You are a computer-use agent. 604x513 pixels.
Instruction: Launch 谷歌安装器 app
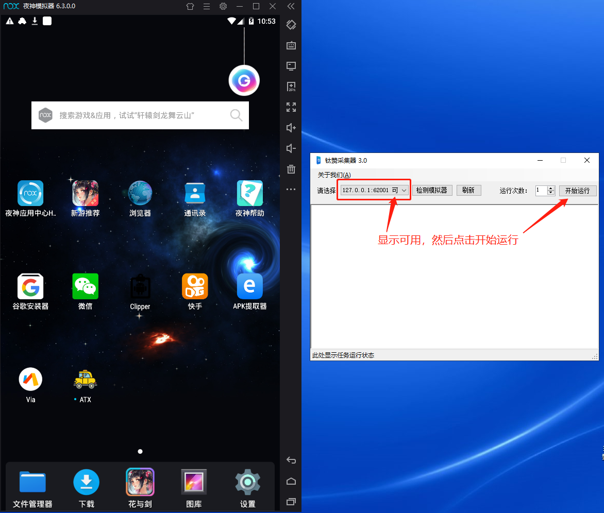point(30,286)
